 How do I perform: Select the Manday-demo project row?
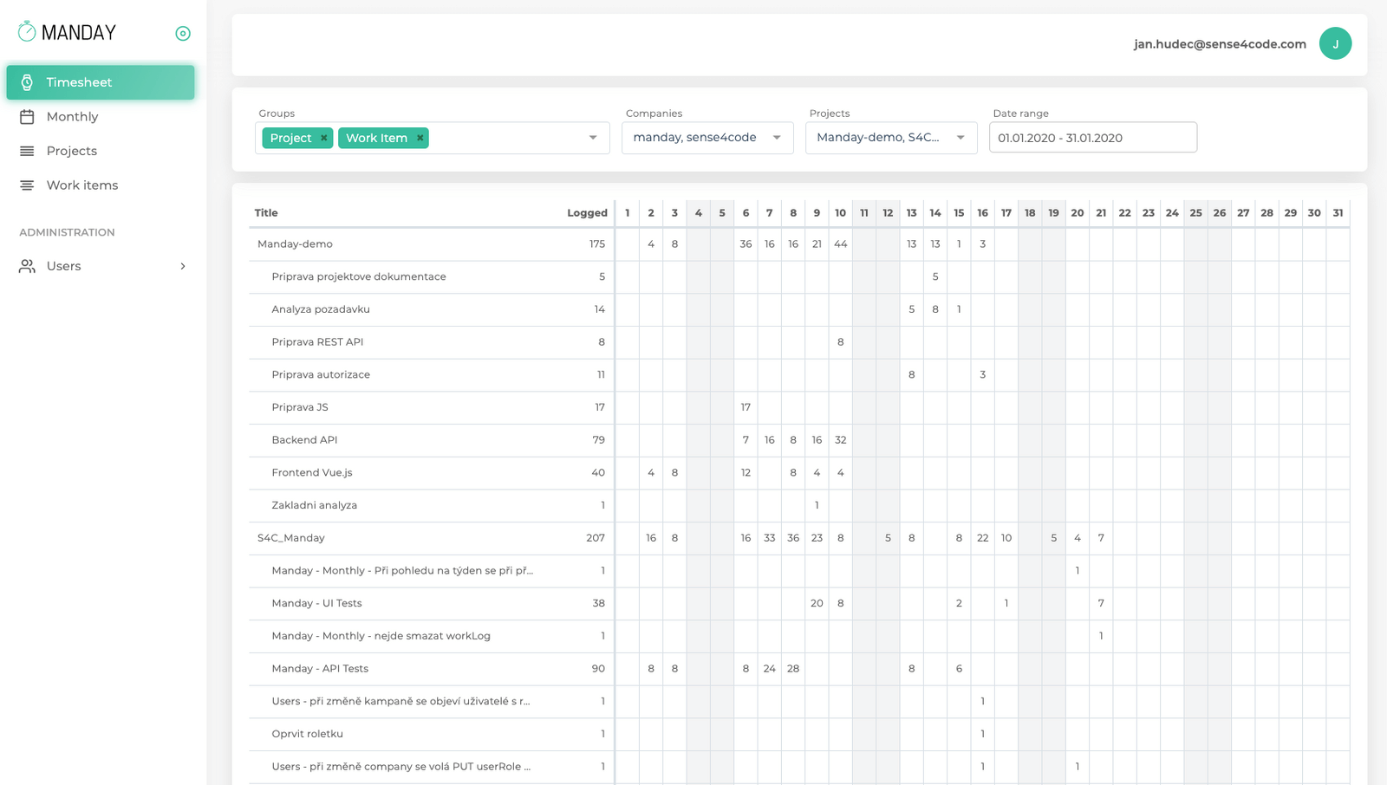(x=798, y=244)
